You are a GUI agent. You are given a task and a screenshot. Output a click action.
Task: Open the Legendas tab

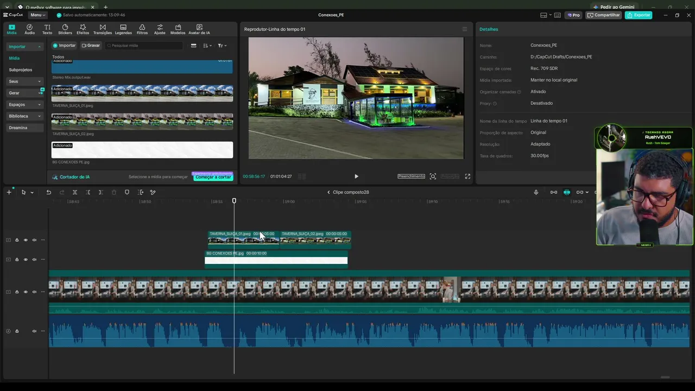click(x=123, y=29)
